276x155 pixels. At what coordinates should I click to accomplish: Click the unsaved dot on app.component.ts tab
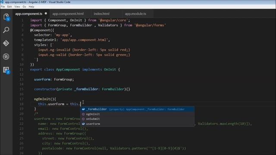click(46, 13)
